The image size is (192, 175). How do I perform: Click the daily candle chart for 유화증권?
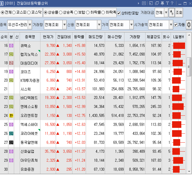[178, 169]
